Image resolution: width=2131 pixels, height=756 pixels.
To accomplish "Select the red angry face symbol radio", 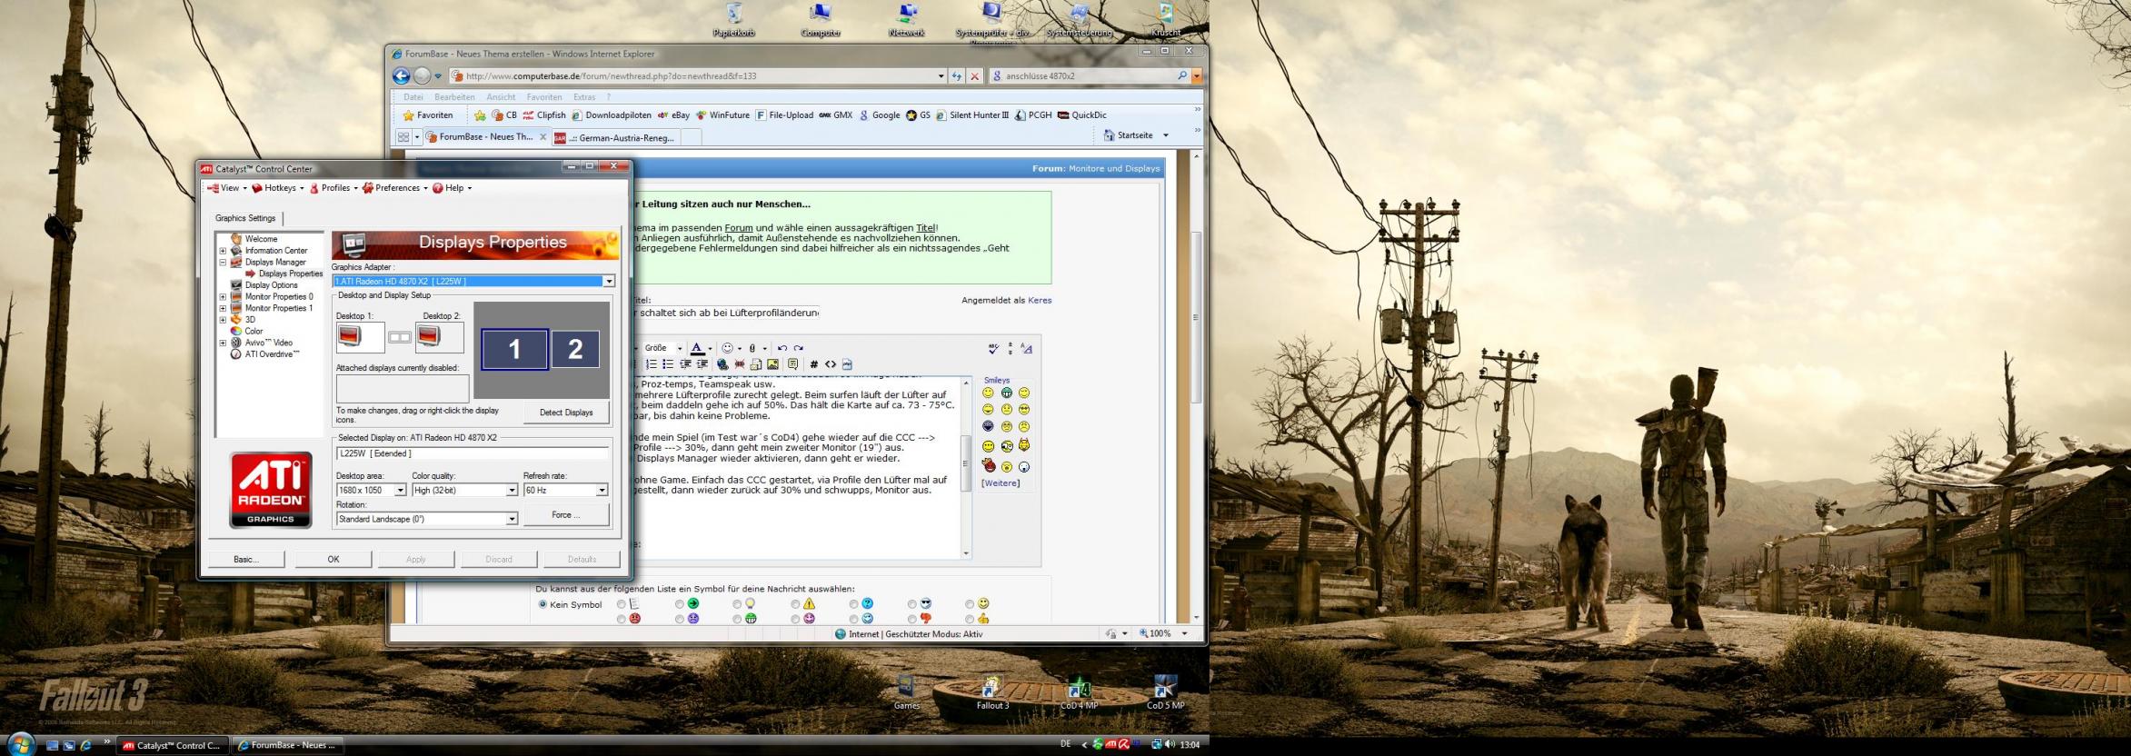I will coord(622,619).
